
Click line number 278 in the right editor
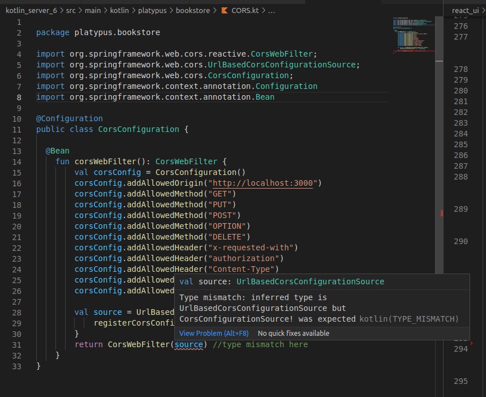click(461, 69)
